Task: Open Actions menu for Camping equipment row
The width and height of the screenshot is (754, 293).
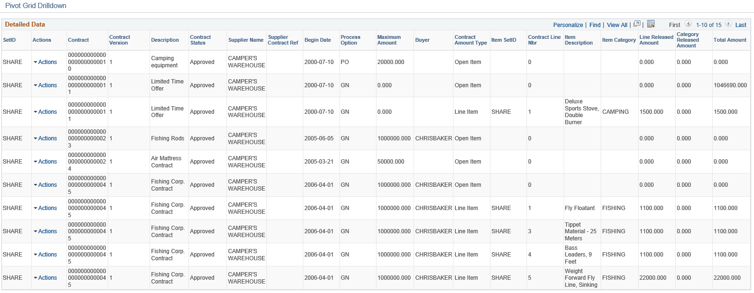Action: pos(45,62)
